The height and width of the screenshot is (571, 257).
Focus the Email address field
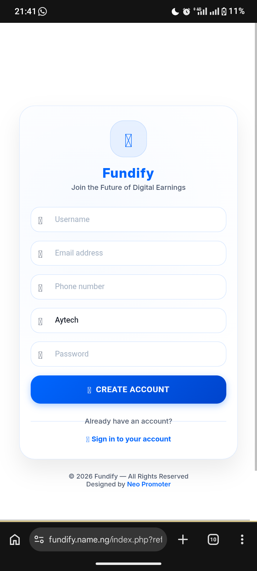(136, 253)
